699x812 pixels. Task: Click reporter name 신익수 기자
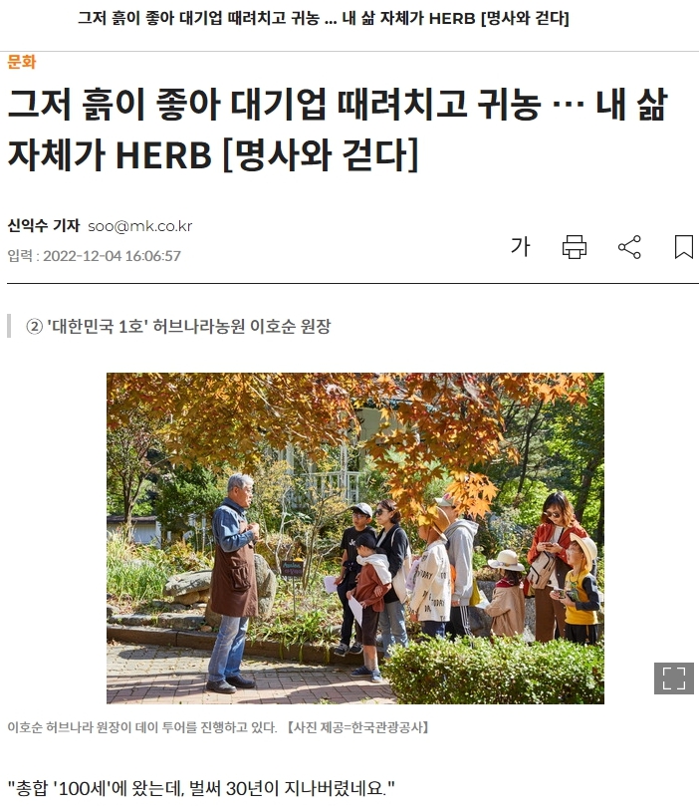(x=44, y=226)
